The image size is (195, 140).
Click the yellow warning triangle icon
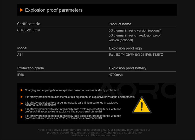click(142, 105)
